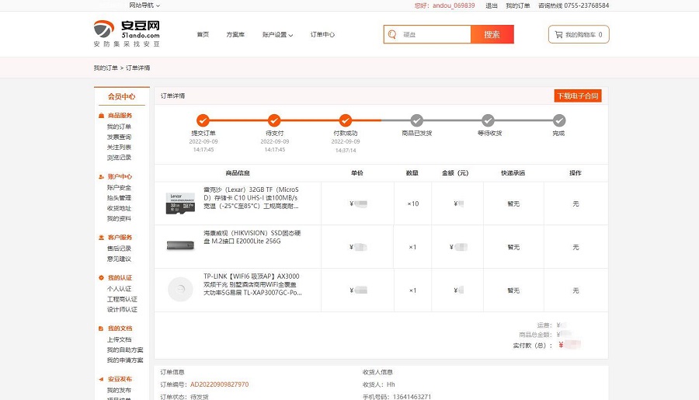Click the TP-LINK AX3000 product title
Viewport: 699px width, 400px height.
(252, 284)
